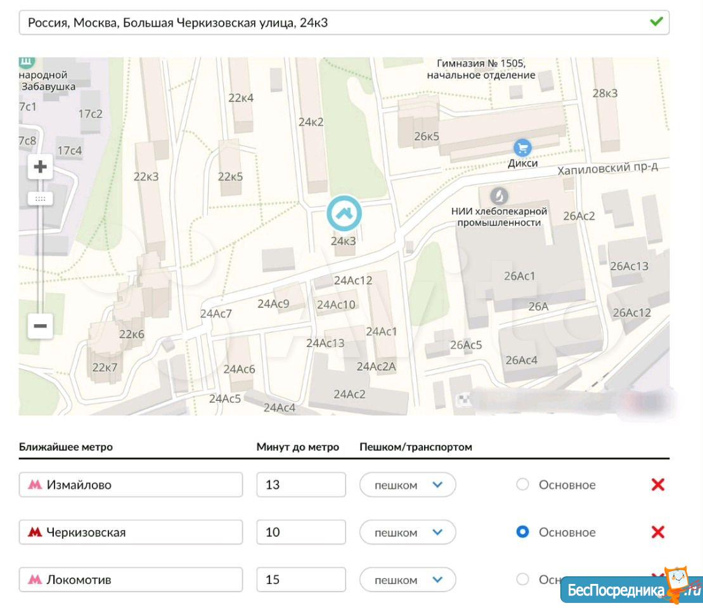The width and height of the screenshot is (703, 608).
Task: Zoom out the map with minus button
Action: [x=41, y=326]
